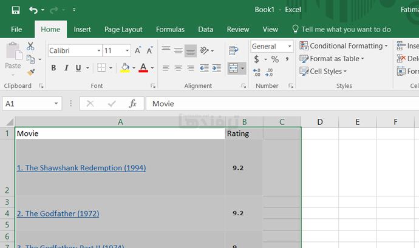Image resolution: width=419 pixels, height=248 pixels.
Task: Apply yellow Fill Color bucket
Action: [125, 68]
